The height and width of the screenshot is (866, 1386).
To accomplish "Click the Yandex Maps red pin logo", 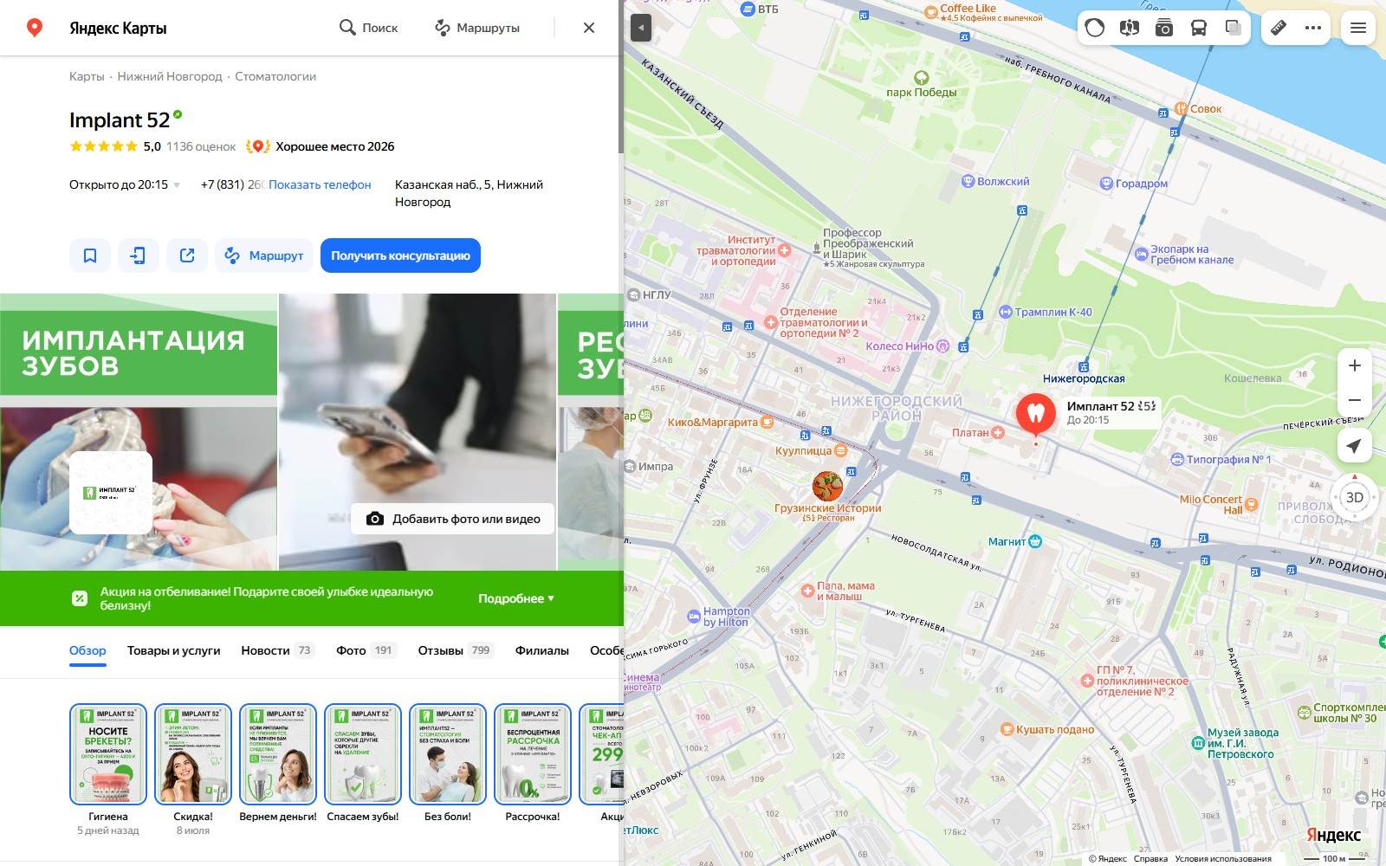I will click(35, 28).
